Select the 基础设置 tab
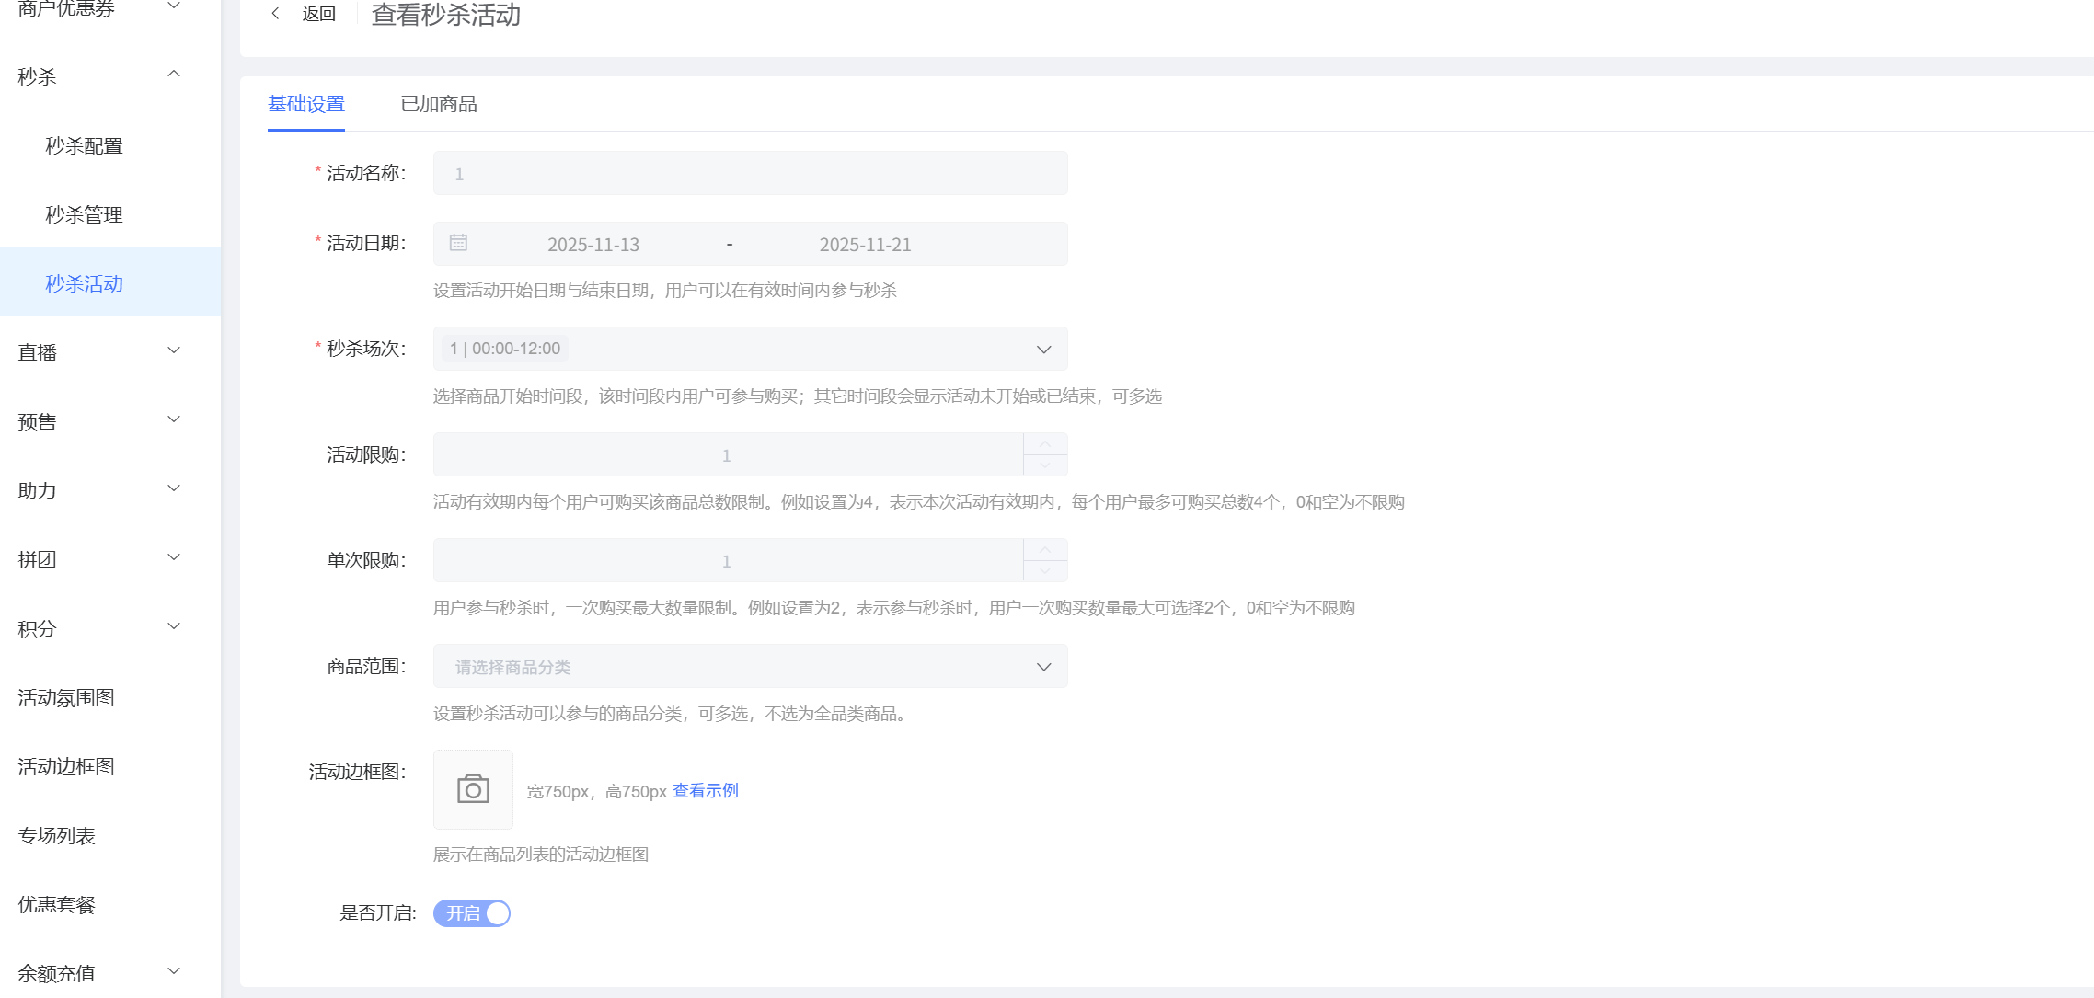 click(306, 104)
